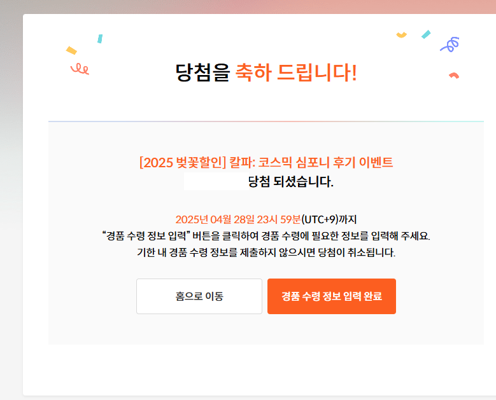Click the quoted “경품 수령 정보 입력” instruction text

(x=146, y=236)
